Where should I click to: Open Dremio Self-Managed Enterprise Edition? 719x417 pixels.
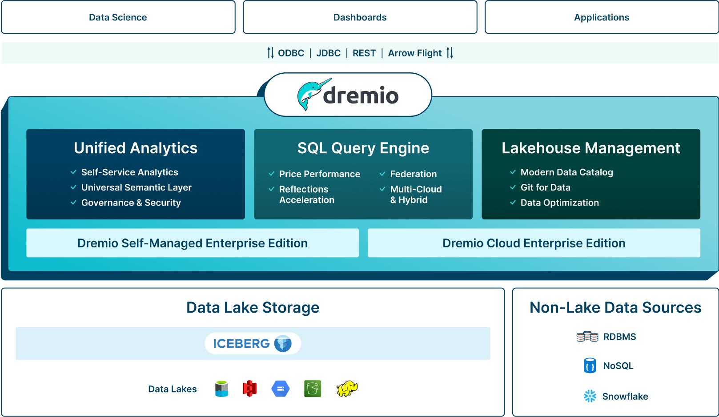pos(193,243)
